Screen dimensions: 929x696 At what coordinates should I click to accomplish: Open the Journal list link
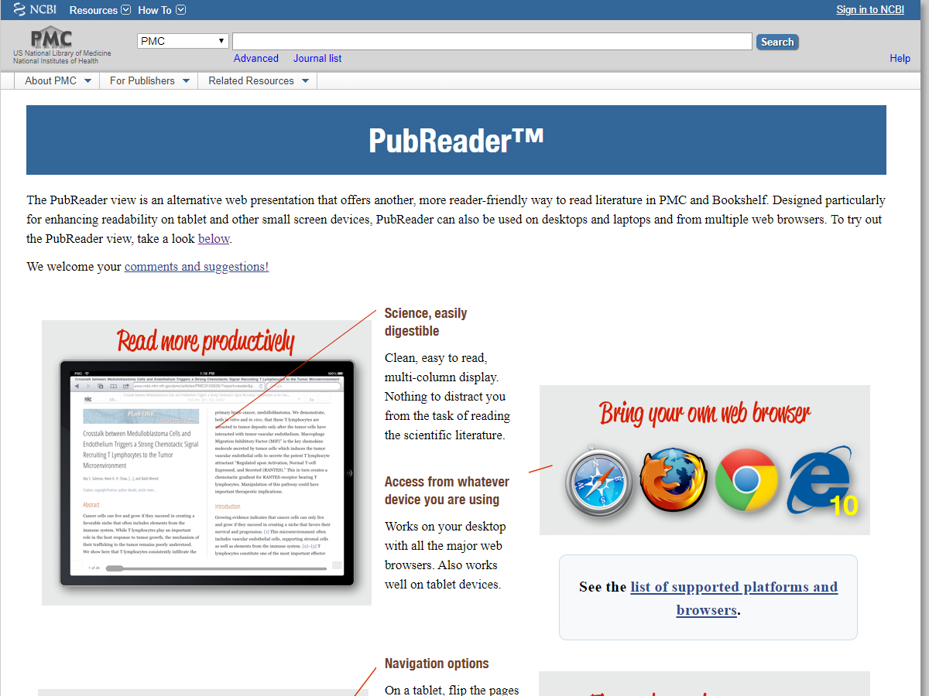(x=317, y=58)
